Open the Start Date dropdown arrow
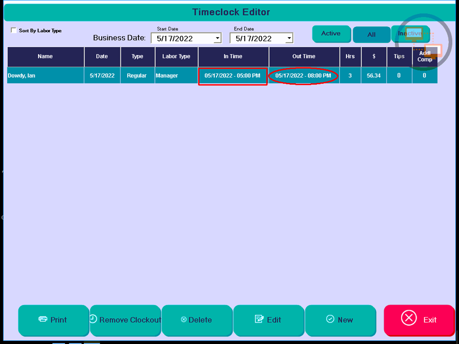 217,38
